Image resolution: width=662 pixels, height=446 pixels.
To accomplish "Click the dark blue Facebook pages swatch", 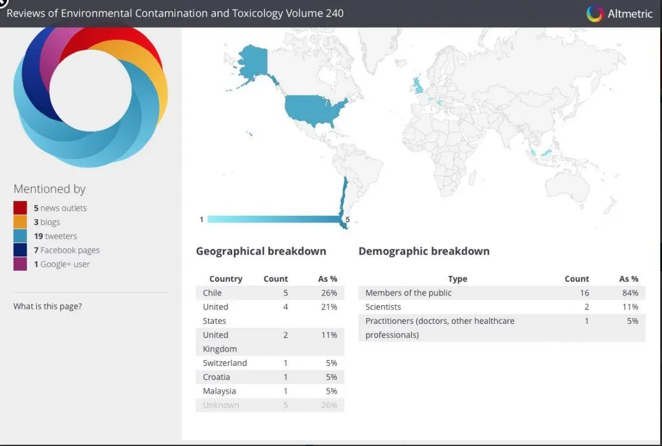I will 20,250.
